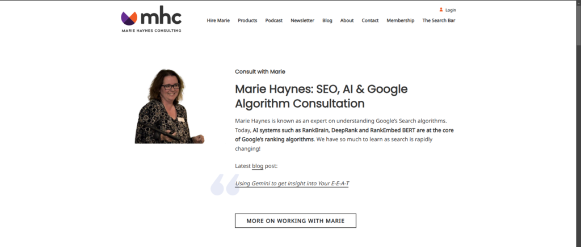
Task: Open 'Using Gemini to get insight into Your E-E-A-T' post
Action: [x=292, y=184]
